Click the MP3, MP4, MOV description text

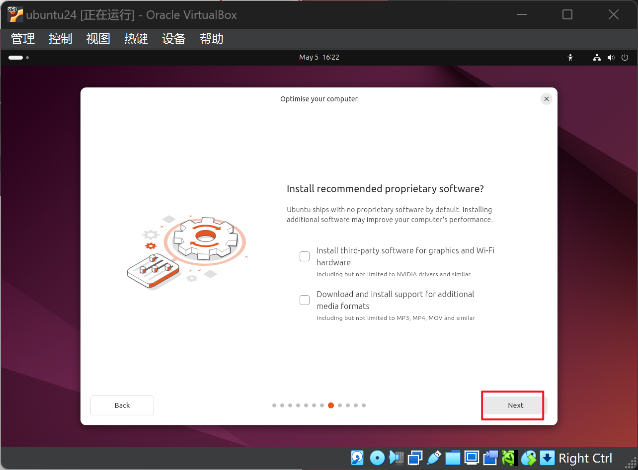point(396,318)
